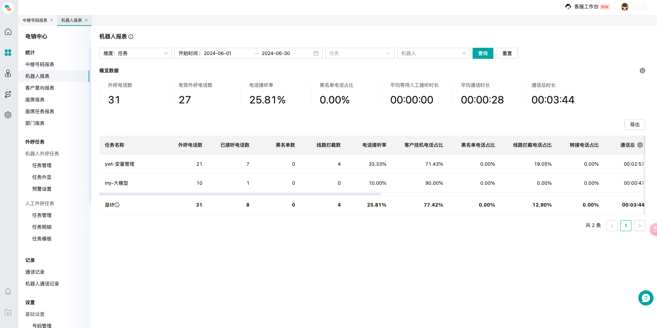
Task: Open 通话记录 in sidebar
Action: pyautogui.click(x=35, y=272)
